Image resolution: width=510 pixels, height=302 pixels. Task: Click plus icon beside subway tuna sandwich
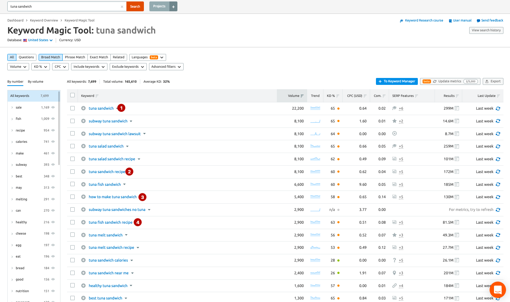tap(83, 121)
